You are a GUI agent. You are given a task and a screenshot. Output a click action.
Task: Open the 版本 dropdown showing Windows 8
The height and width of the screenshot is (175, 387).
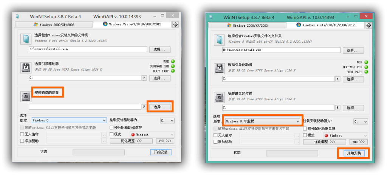pyautogui.click(x=69, y=120)
